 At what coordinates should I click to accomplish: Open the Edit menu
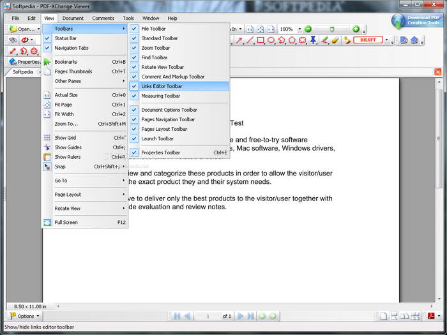click(x=31, y=19)
